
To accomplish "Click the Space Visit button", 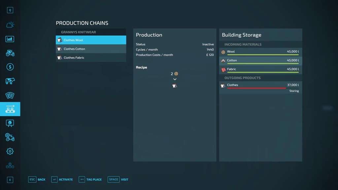I will [118, 179].
